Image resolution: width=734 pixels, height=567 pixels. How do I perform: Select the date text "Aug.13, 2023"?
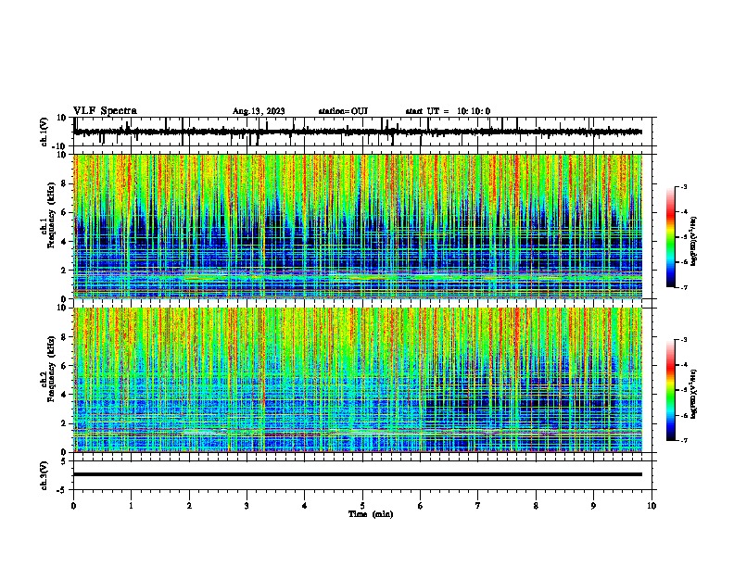click(259, 111)
